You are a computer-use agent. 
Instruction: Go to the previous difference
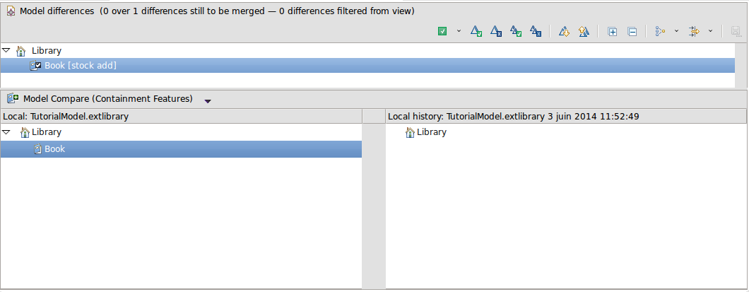click(x=584, y=31)
